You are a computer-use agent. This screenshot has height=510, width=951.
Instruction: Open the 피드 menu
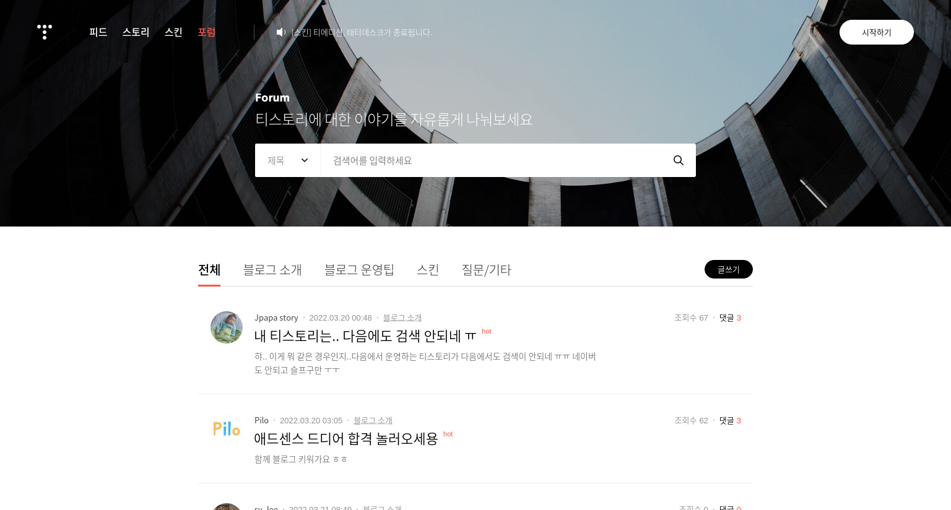point(98,32)
